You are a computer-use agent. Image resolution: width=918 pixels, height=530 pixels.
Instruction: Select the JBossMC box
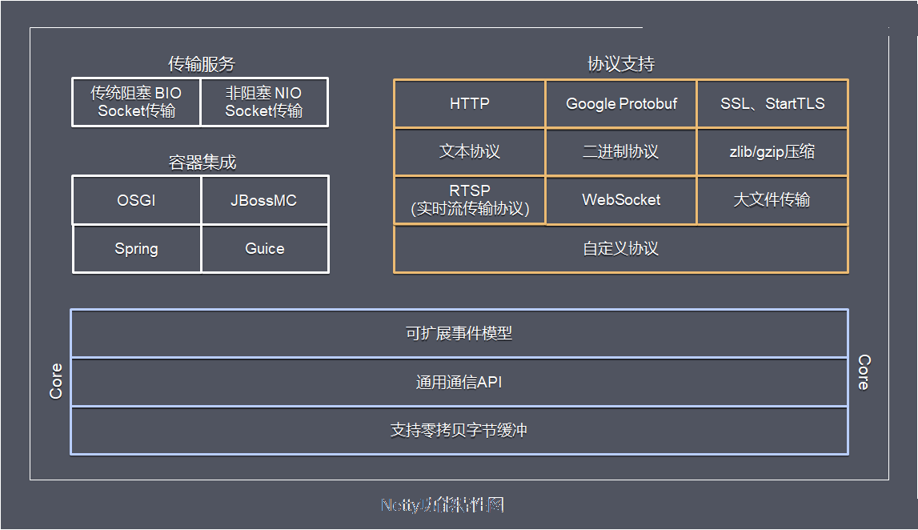(265, 200)
